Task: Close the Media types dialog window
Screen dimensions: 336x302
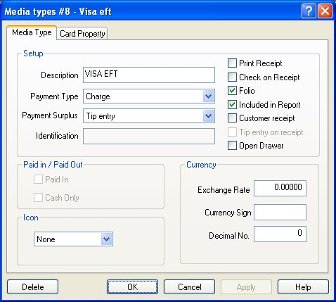Action: pyautogui.click(x=325, y=11)
